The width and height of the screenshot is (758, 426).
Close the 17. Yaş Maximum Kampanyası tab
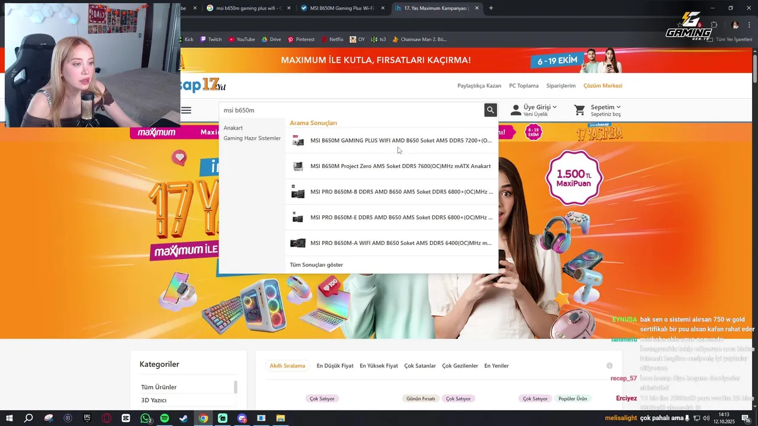(476, 8)
